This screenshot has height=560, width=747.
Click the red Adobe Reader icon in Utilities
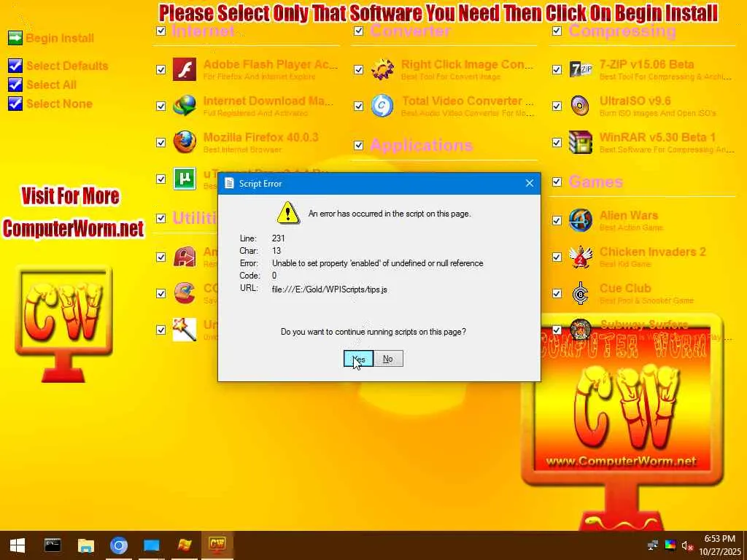[x=185, y=257]
